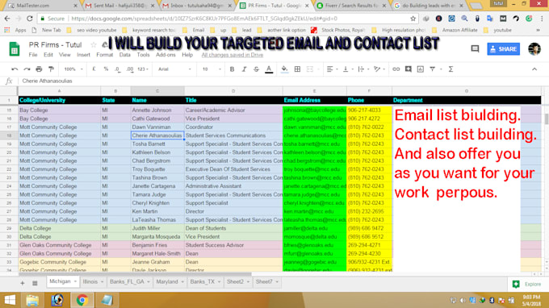Screen dimensions: 549x308
Task: Open the Arial font dropdown
Action: [x=174, y=69]
